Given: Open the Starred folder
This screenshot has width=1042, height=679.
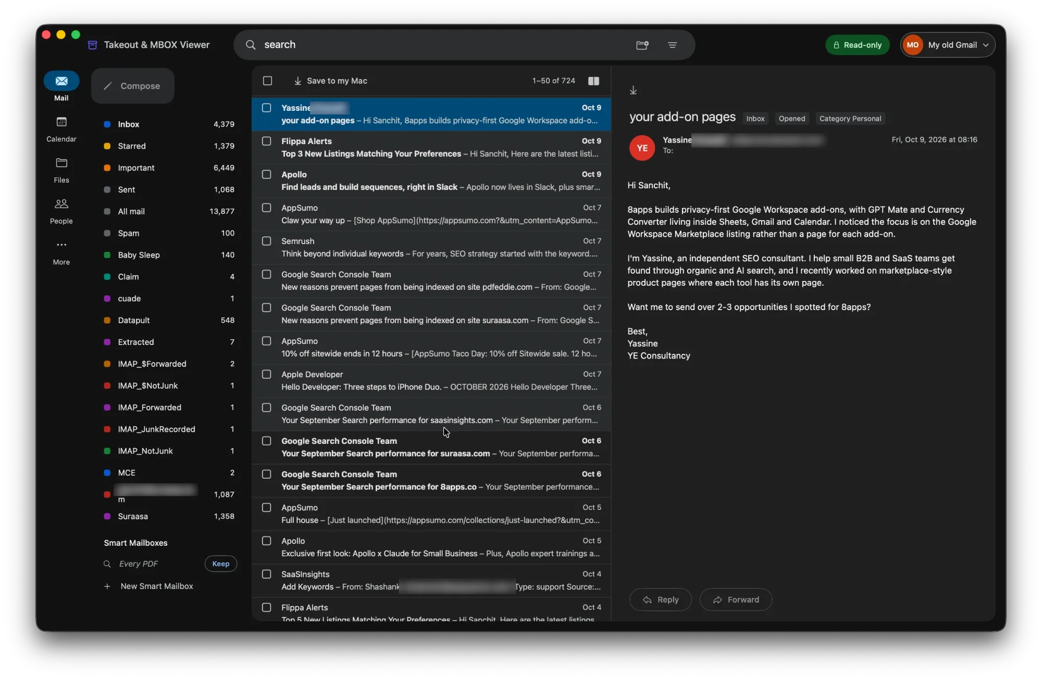Looking at the screenshot, I should tap(169, 146).
